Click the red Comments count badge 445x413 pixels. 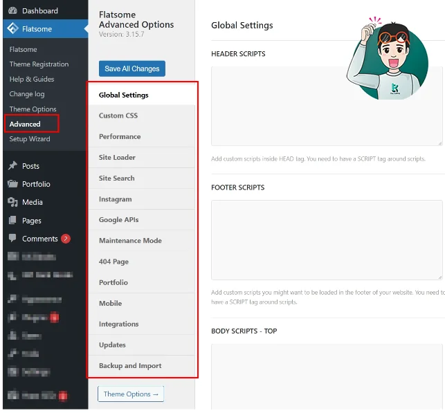[66, 239]
